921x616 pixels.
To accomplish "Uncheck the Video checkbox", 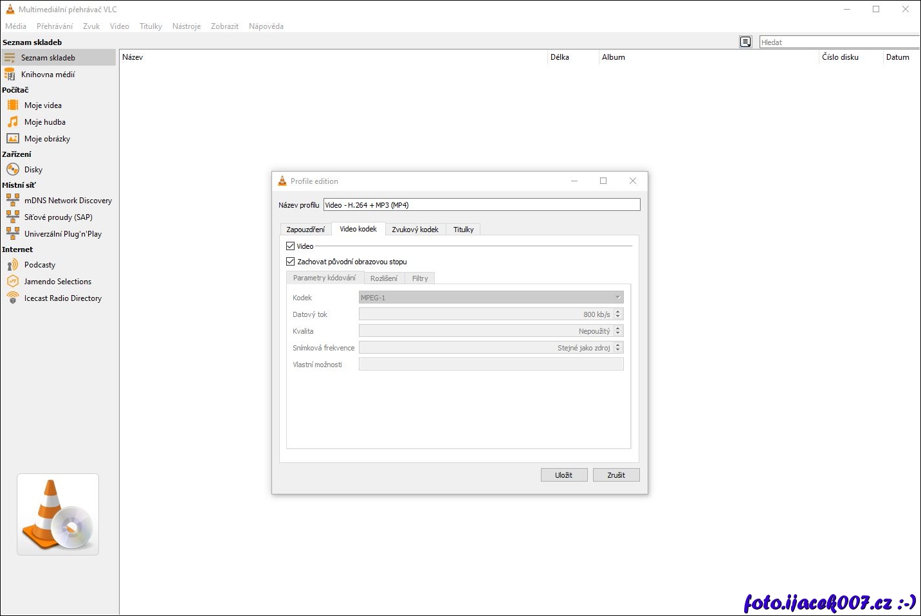I will pyautogui.click(x=291, y=246).
